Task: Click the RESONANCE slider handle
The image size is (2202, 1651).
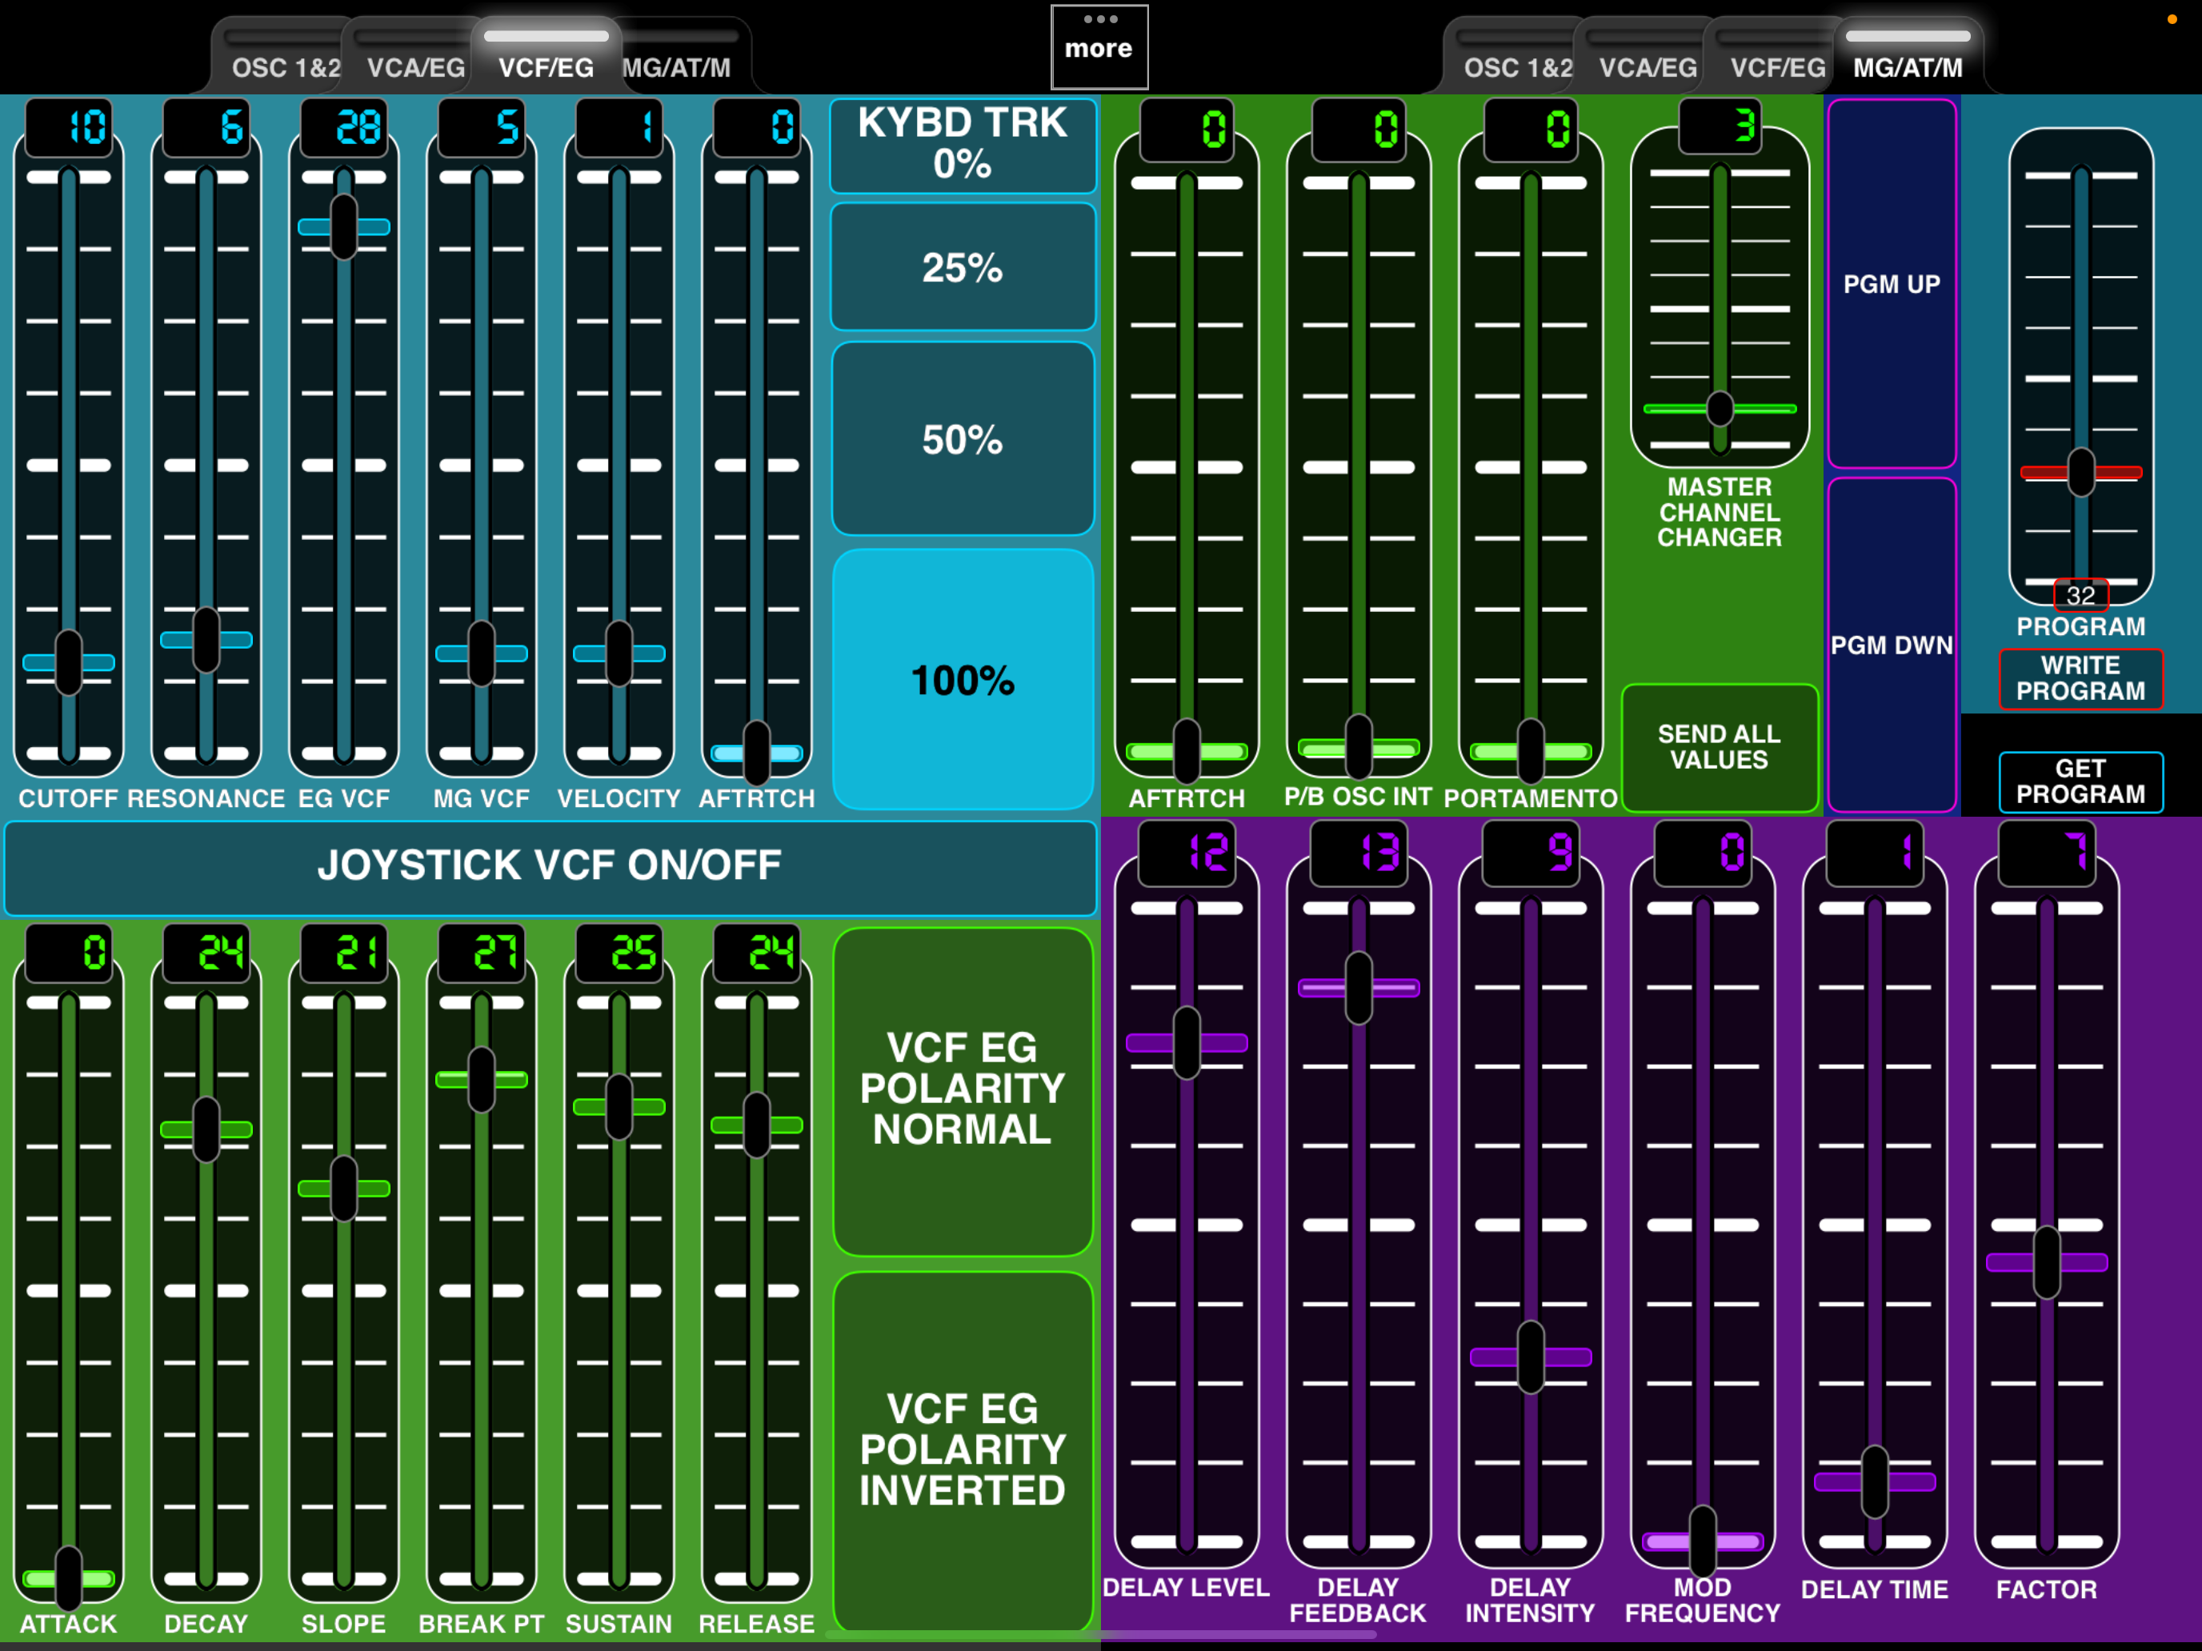Action: (206, 640)
